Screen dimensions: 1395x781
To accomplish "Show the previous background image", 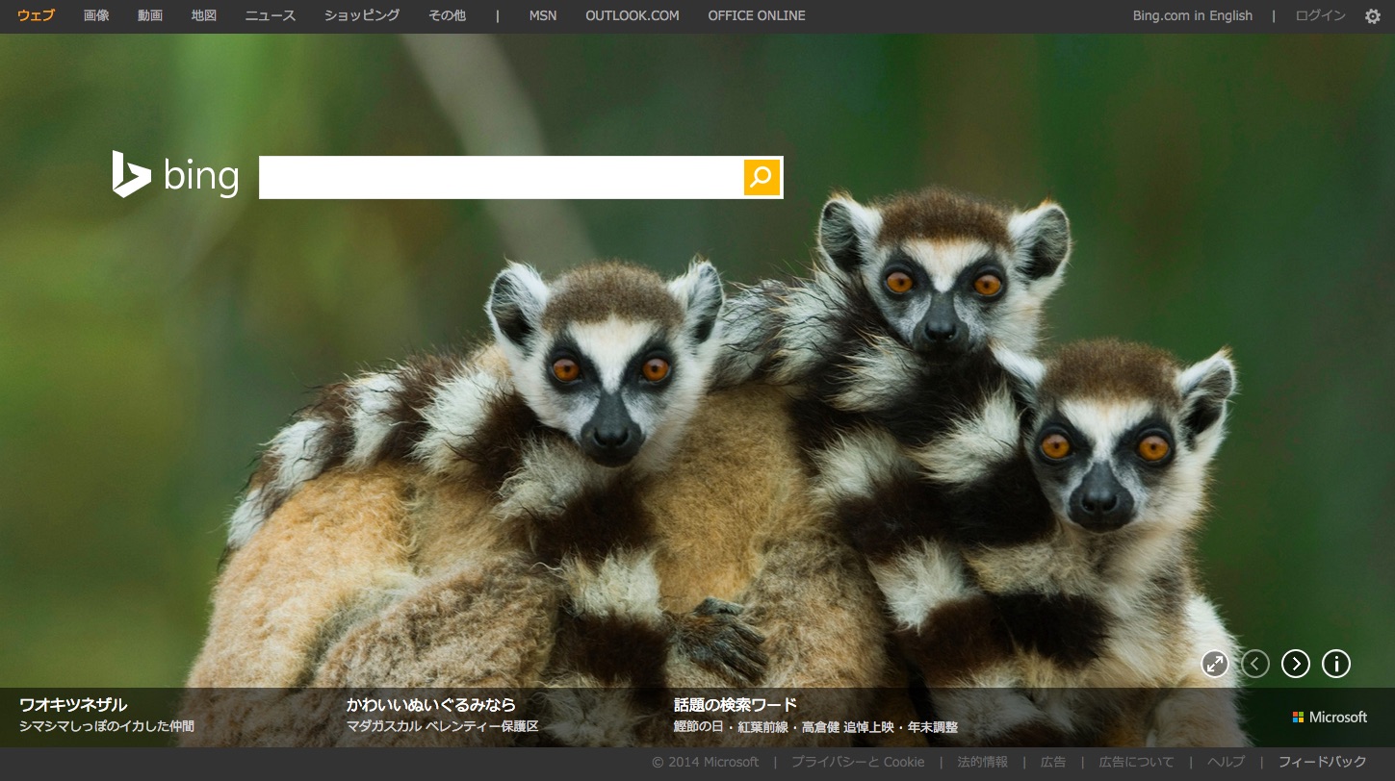I will (x=1255, y=664).
